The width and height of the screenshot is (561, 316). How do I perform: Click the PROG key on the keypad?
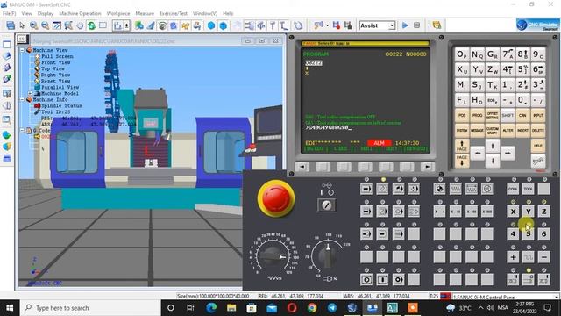click(x=477, y=116)
